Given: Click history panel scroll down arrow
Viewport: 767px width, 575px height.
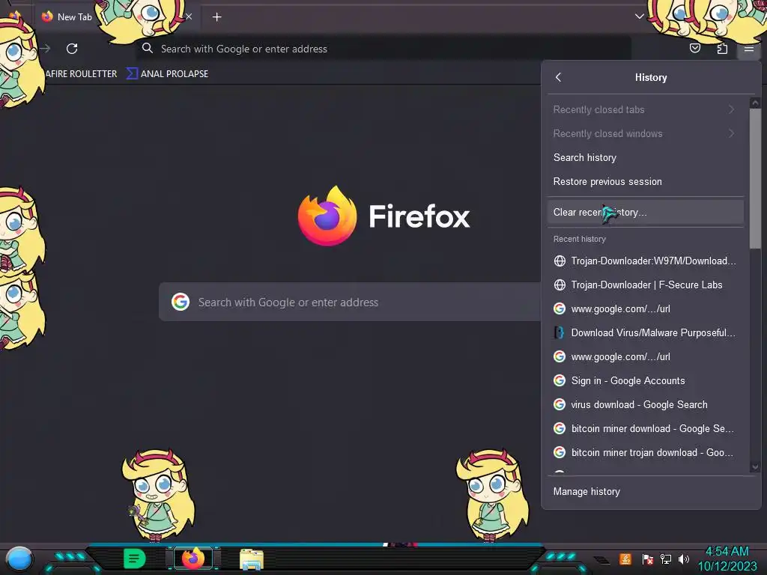Looking at the screenshot, I should tap(755, 467).
